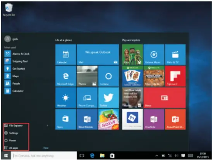213x160 pixels.
Task: Open the Power options
Action: pyautogui.click(x=10, y=140)
